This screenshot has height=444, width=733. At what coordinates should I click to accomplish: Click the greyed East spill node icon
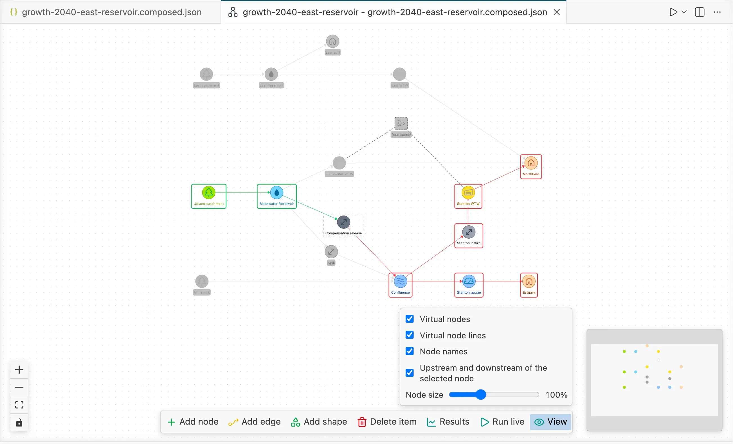[332, 41]
